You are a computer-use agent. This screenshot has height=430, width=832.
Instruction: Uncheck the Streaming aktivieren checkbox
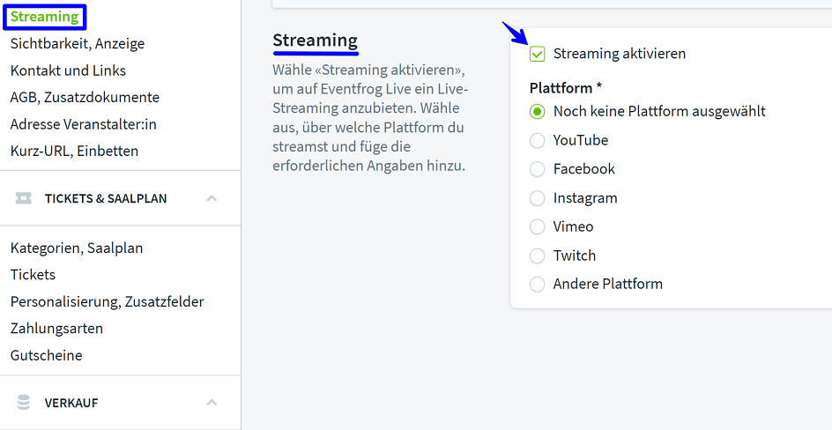537,54
